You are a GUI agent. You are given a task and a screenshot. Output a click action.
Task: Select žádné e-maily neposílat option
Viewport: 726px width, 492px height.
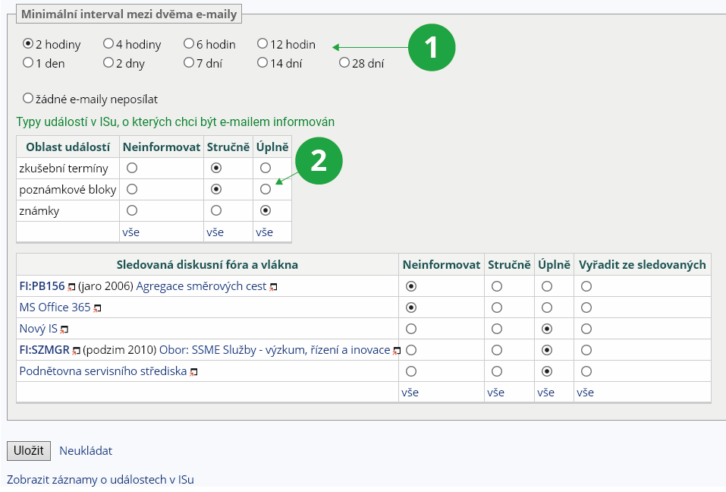28,99
